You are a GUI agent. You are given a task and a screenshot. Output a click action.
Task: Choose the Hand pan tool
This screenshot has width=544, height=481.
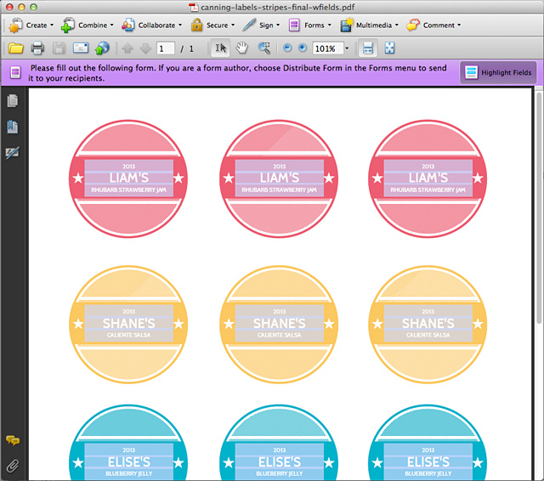coord(241,48)
